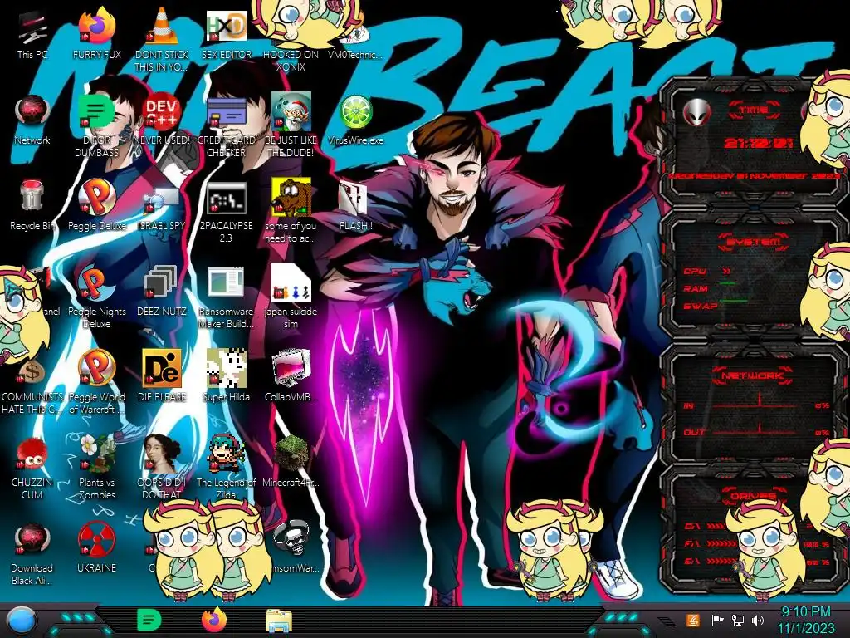The width and height of the screenshot is (850, 638).
Task: Open the Network desktop icon
Action: click(32, 120)
